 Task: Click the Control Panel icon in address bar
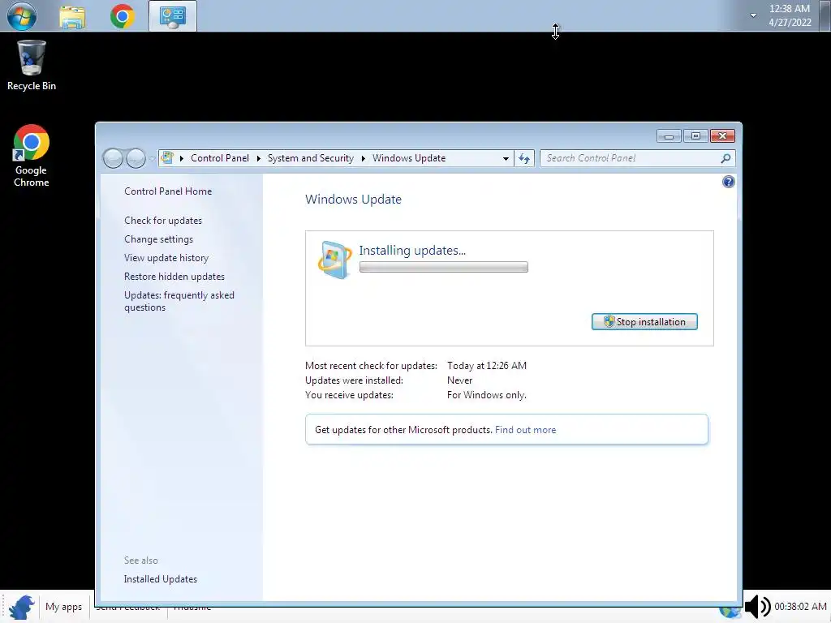pos(167,157)
